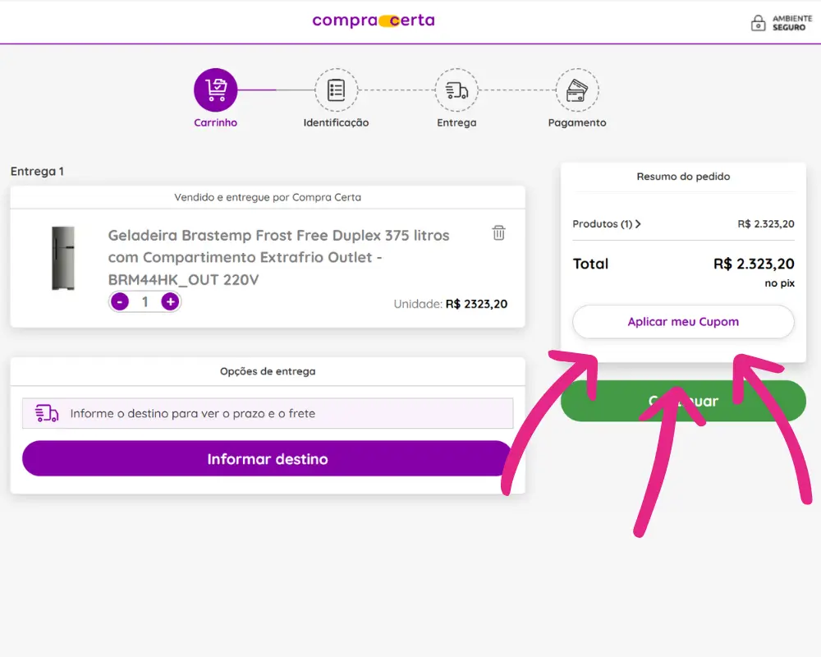Click the Entrega 1 heading
821x657 pixels.
coord(37,172)
